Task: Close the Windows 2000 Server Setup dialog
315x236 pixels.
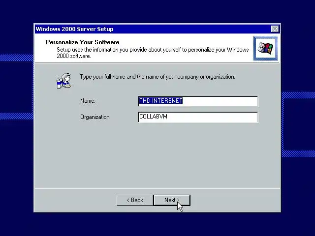Action: click(275, 29)
